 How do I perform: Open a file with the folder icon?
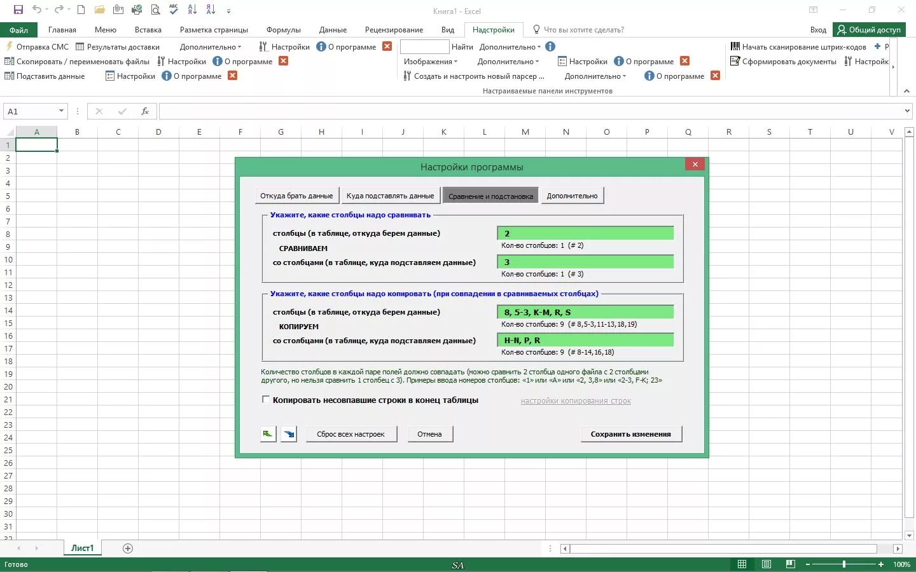[x=99, y=10]
